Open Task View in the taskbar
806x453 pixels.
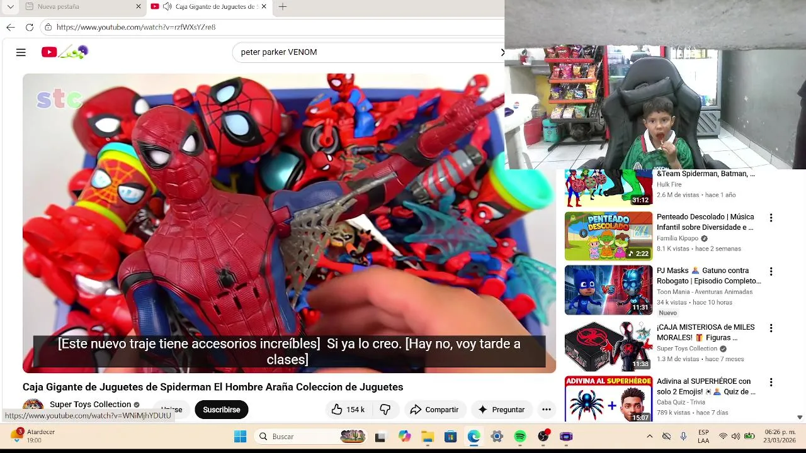[x=380, y=437]
